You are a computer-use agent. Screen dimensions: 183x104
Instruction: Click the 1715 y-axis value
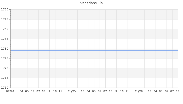pos(5,78)
